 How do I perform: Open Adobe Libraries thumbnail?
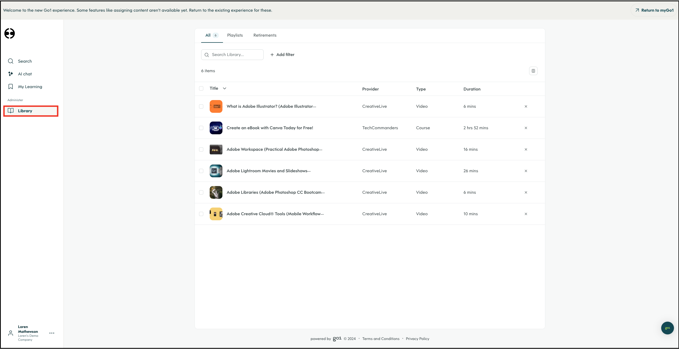coord(216,192)
